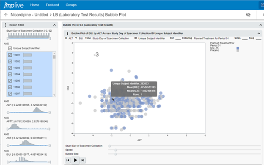The image size is (264, 165).
Task: Click the AST range filter slider
Action: coord(29,145)
